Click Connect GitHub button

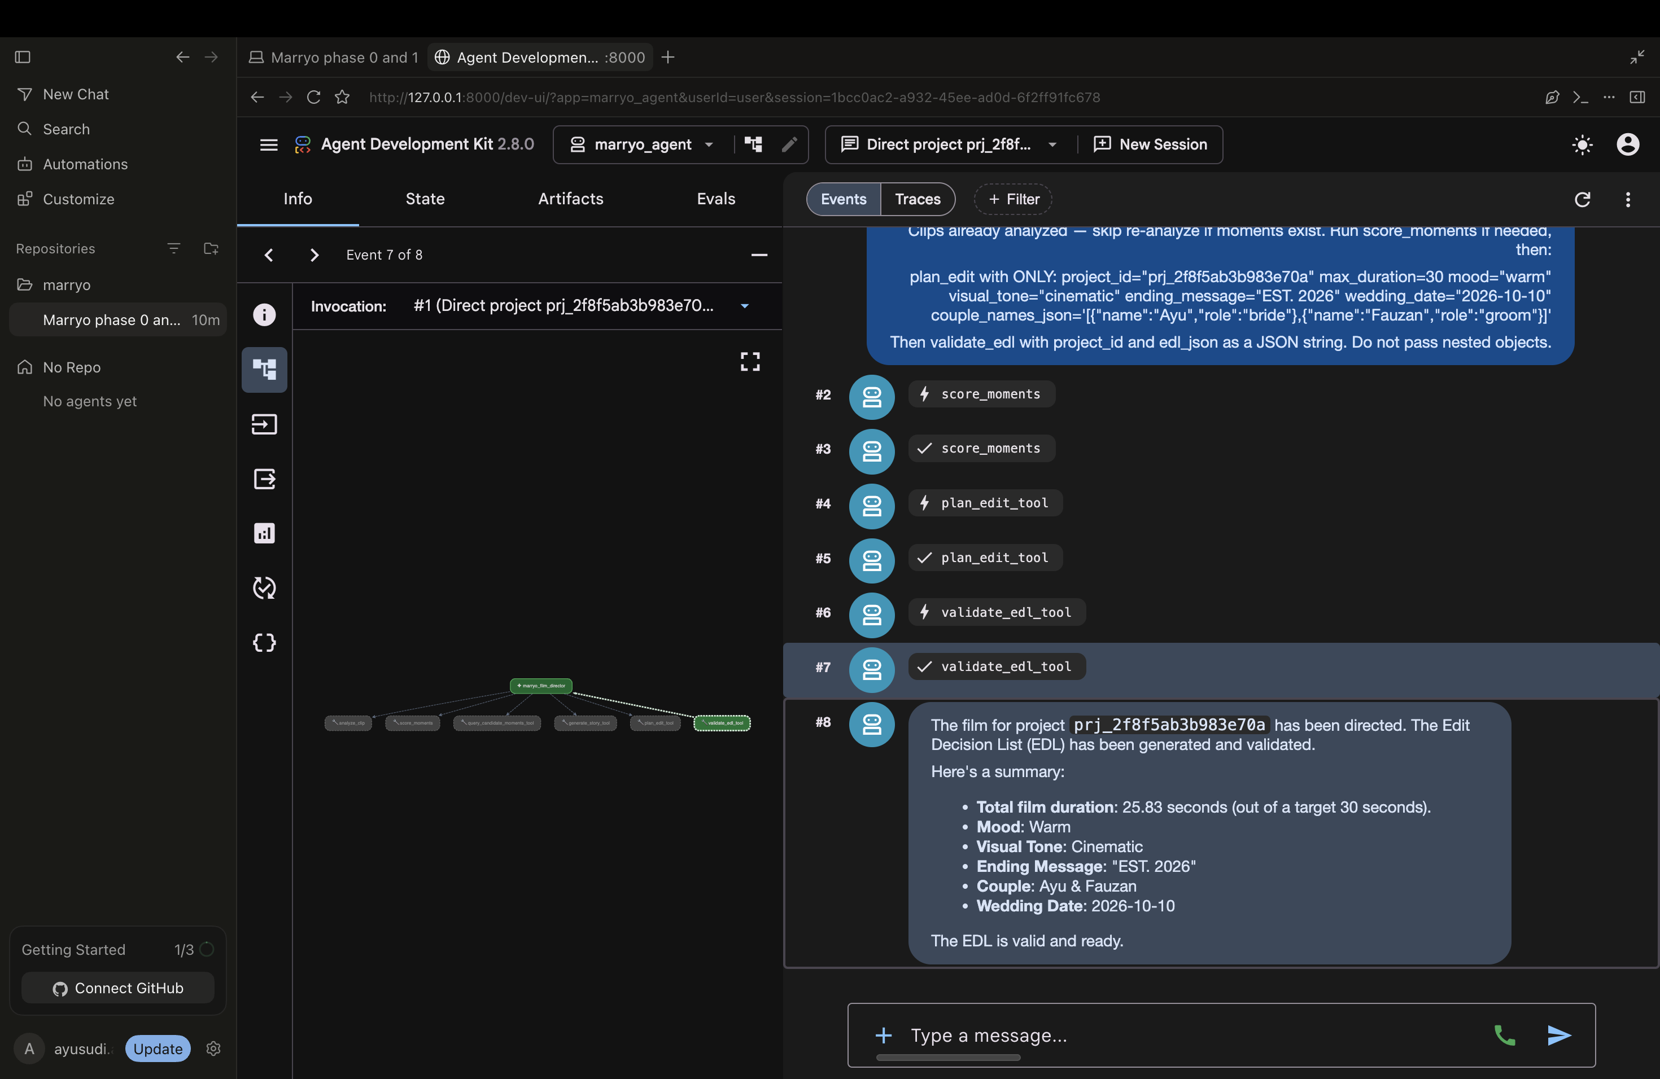[x=118, y=988]
